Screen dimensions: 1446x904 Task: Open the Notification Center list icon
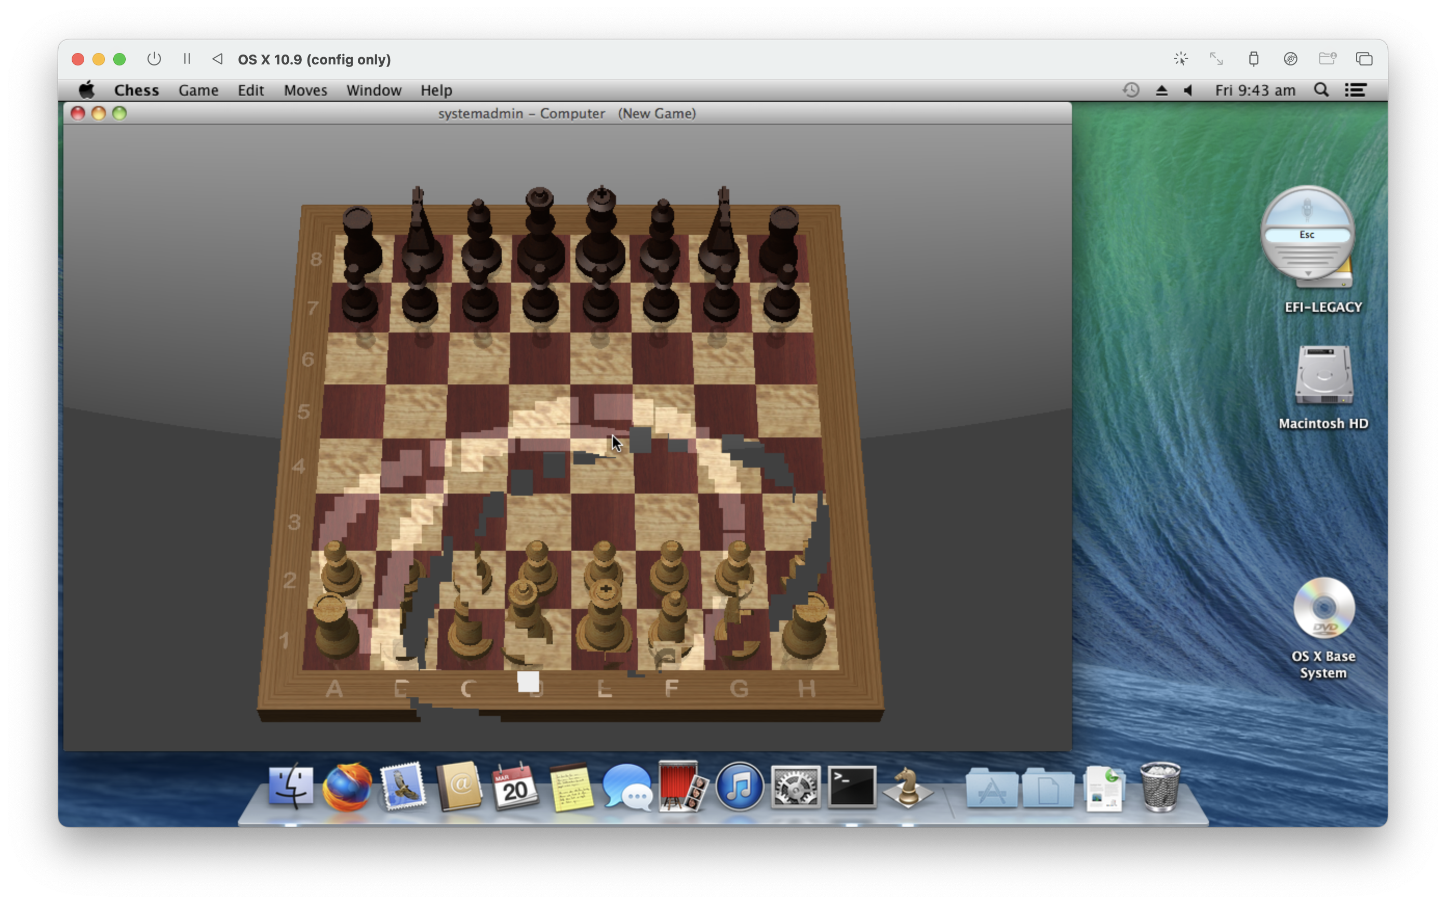coord(1355,90)
